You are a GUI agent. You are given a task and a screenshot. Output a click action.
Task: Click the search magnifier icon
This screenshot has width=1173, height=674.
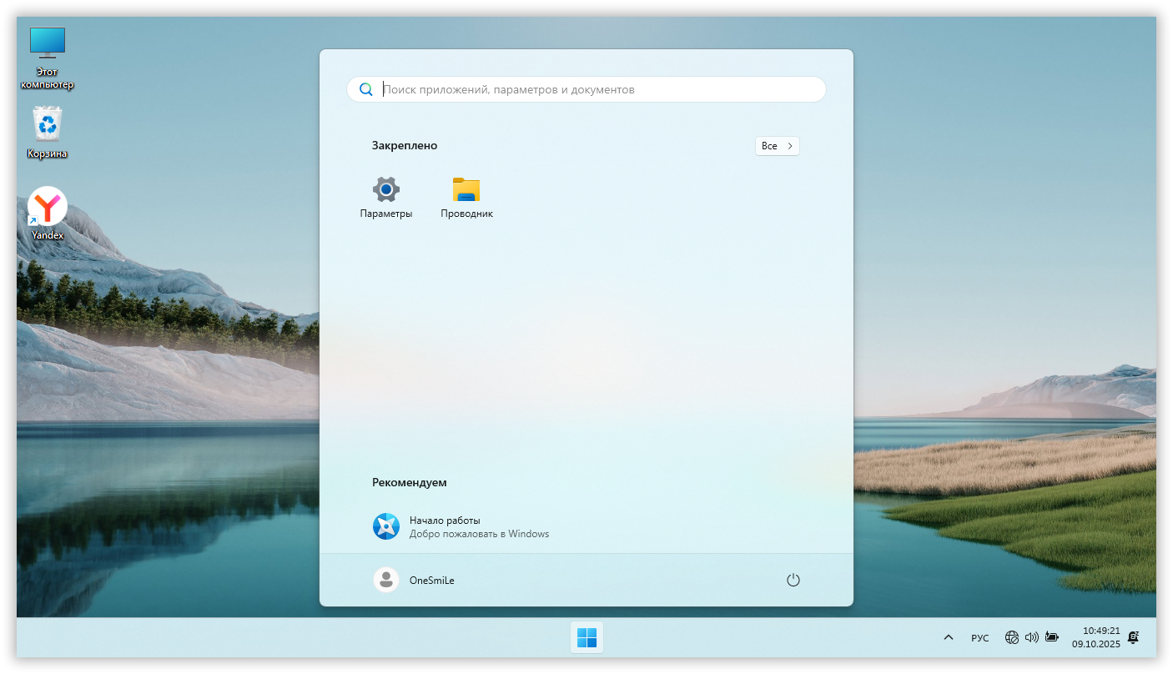365,89
